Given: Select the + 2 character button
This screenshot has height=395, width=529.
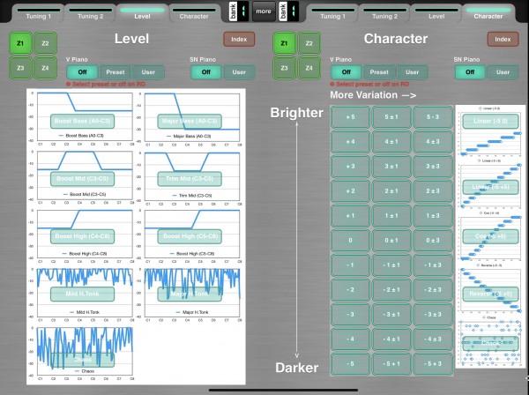Looking at the screenshot, I should pyautogui.click(x=350, y=191).
